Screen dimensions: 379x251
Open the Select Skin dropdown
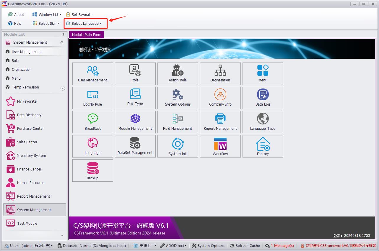coord(49,24)
